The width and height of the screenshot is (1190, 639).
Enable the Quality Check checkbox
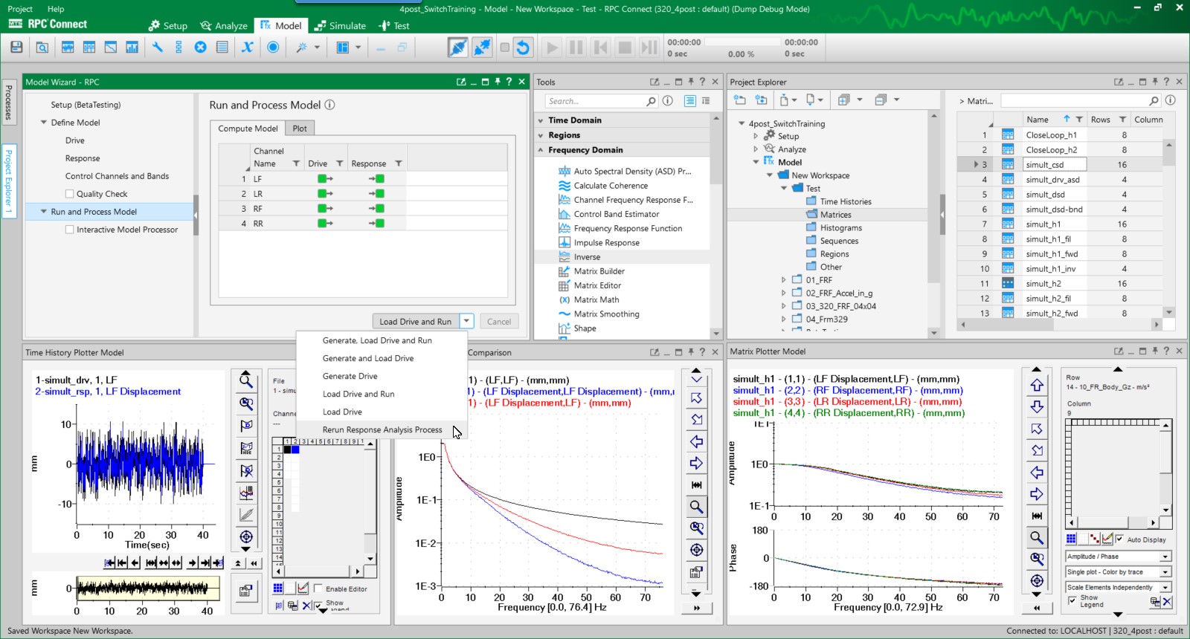70,194
